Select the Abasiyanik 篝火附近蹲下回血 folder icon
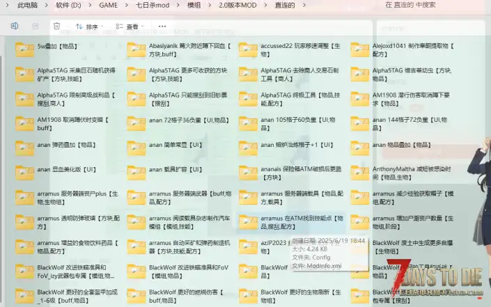This screenshot has height=307, width=491. click(x=137, y=49)
